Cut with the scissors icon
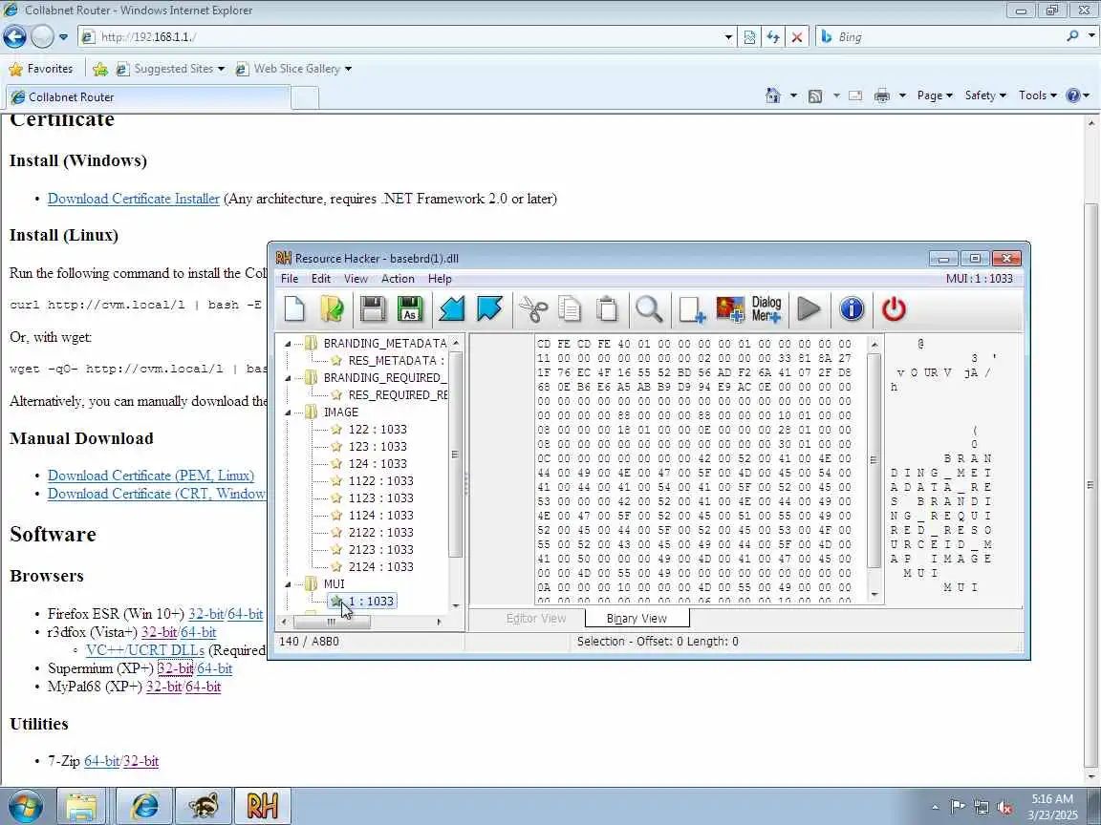This screenshot has width=1101, height=825. [x=533, y=308]
